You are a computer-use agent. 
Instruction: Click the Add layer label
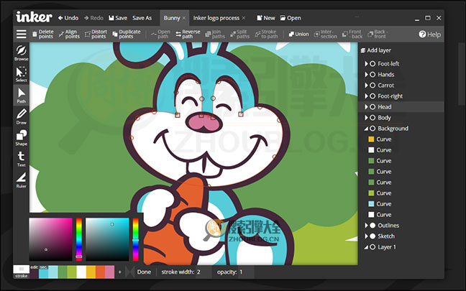pyautogui.click(x=379, y=50)
